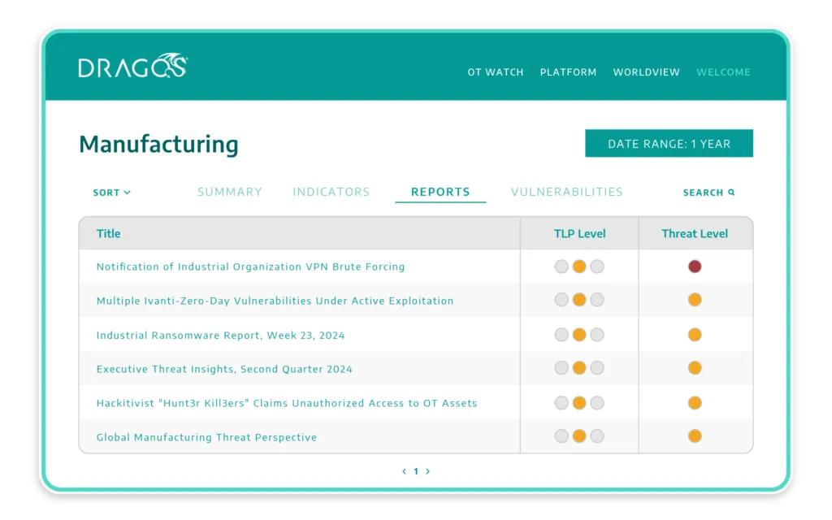This screenshot has width=832, height=520.
Task: Click amber TLP dot in Executive Threat Insights row
Action: coord(578,368)
